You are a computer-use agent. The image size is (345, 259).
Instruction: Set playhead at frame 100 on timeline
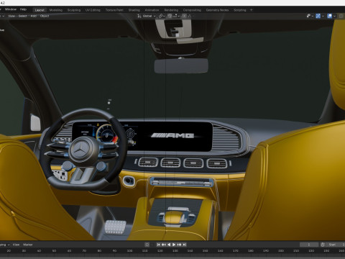(129, 251)
